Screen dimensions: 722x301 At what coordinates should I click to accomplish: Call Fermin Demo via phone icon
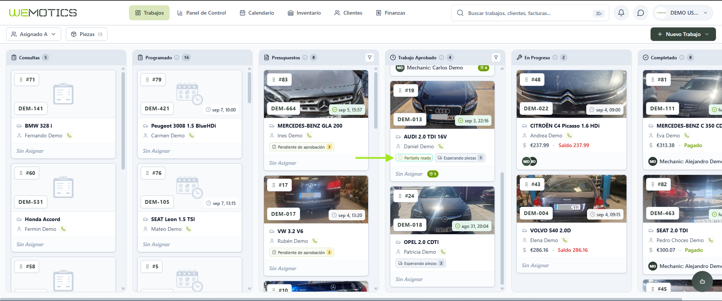point(63,229)
